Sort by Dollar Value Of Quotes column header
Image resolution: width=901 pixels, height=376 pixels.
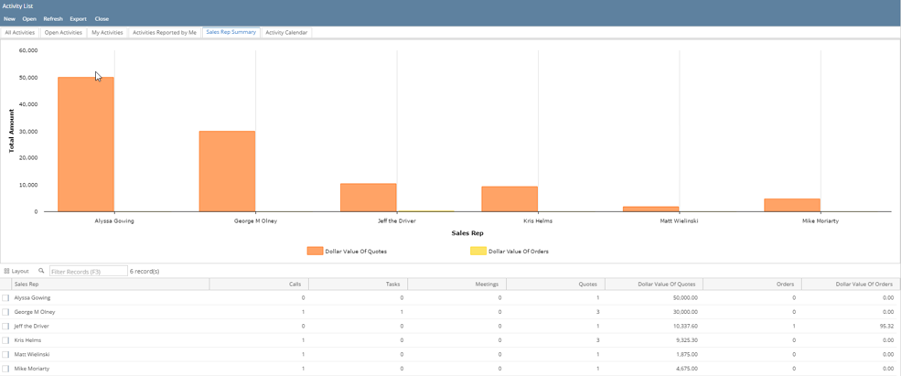tap(654, 284)
